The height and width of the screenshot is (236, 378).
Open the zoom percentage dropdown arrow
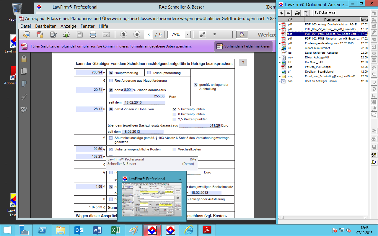[x=188, y=35]
